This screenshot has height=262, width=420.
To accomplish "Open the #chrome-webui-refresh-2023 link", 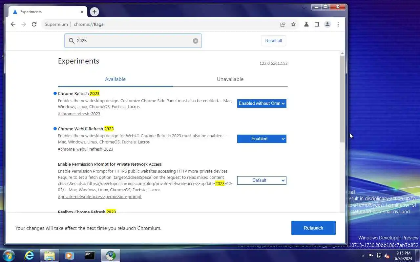I will [x=85, y=149].
